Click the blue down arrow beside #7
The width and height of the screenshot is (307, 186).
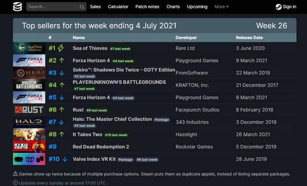click(61, 122)
